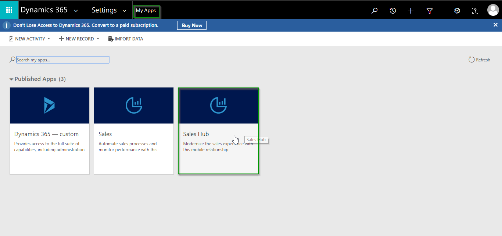
Task: Dismiss the subscription notification bar
Action: pyautogui.click(x=495, y=25)
